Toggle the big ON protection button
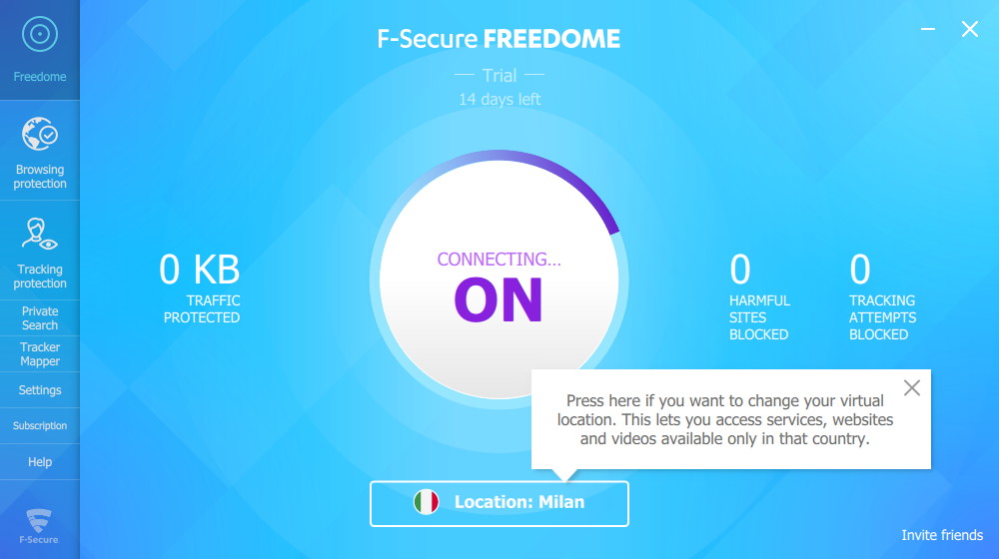Image resolution: width=999 pixels, height=559 pixels. coord(499,280)
